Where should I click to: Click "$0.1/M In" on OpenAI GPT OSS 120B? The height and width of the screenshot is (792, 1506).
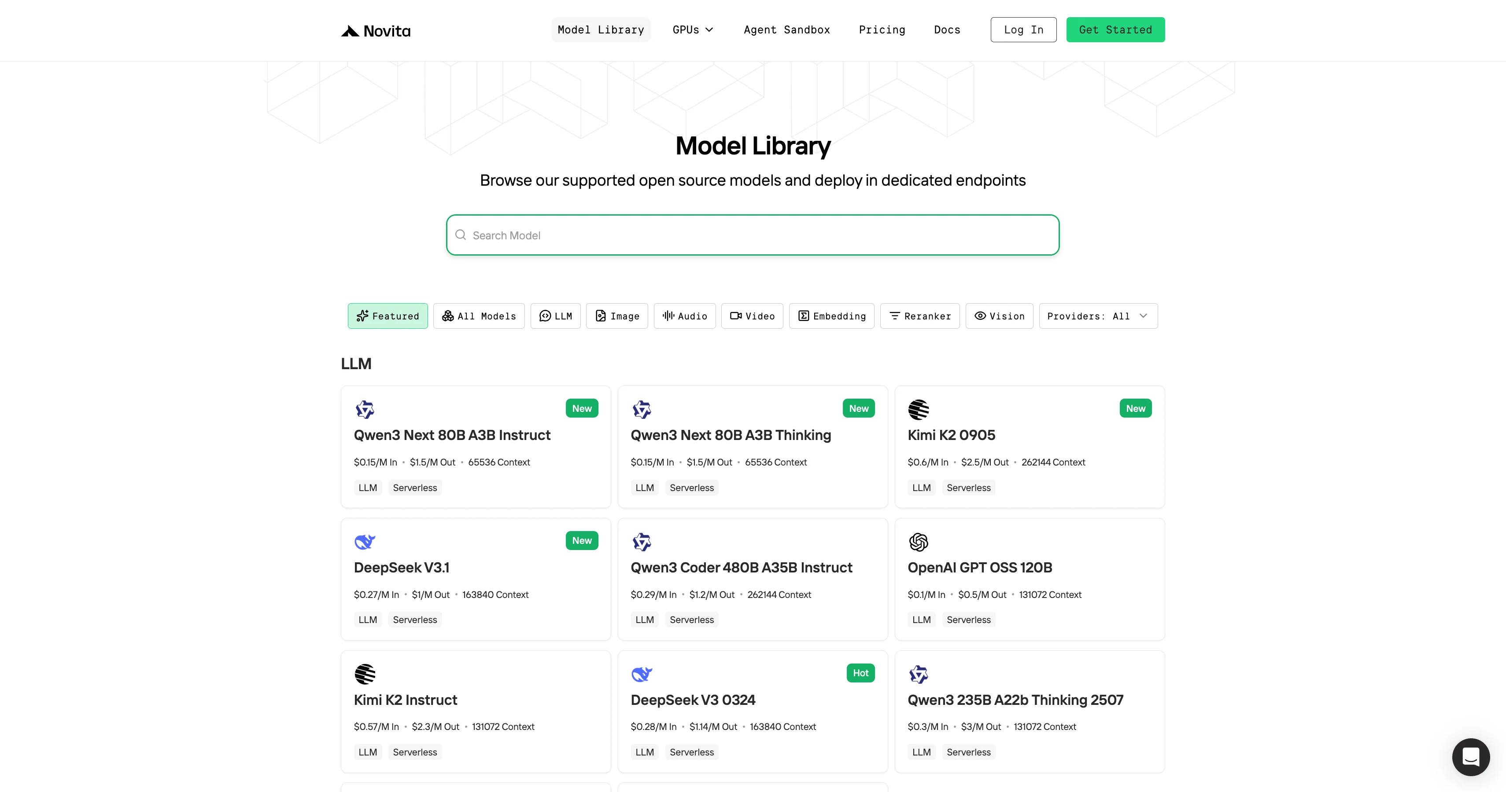tap(926, 594)
